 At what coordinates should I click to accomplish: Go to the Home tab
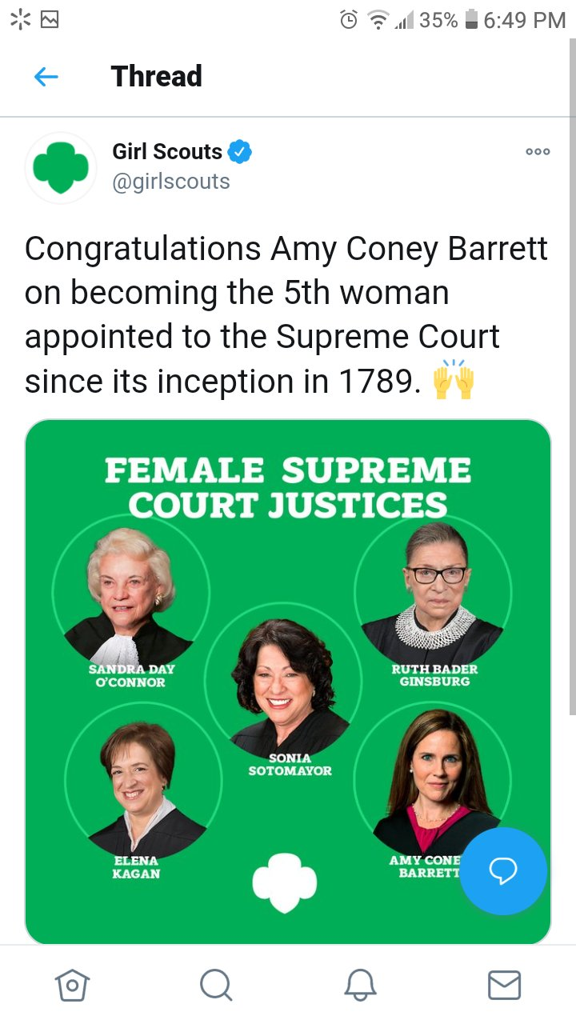72,985
